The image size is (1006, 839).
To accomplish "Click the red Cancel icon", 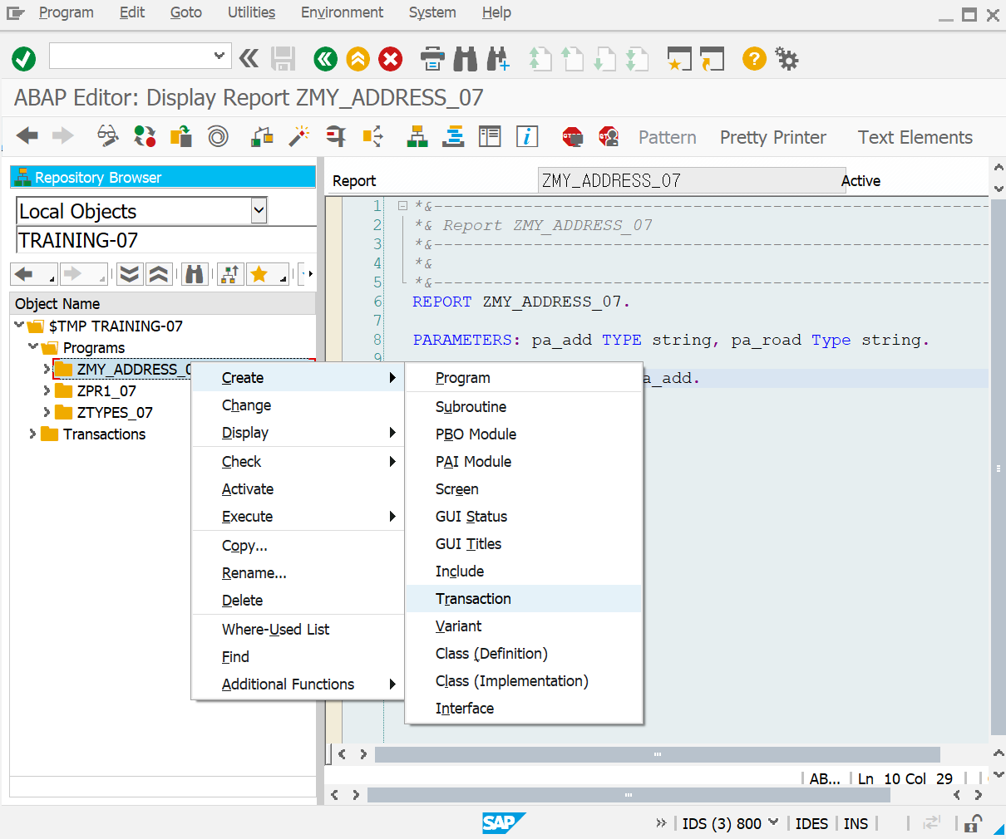I will [x=390, y=58].
